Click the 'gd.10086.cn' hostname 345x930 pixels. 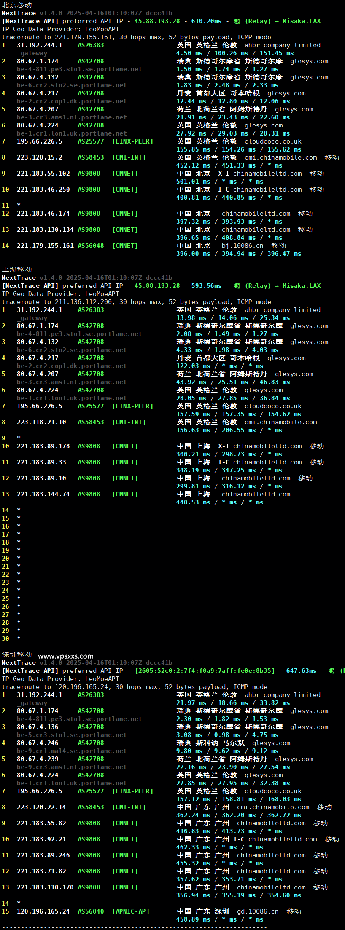(258, 911)
